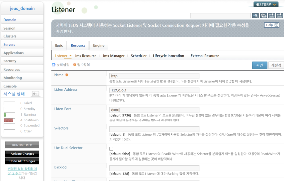
Task: Switch to the Basic tab
Action: (59, 45)
